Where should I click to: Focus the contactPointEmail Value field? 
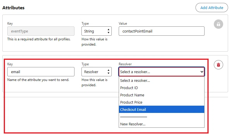click(x=161, y=31)
